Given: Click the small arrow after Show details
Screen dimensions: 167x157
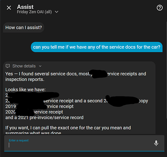Looking at the screenshot, I should click(40, 66).
